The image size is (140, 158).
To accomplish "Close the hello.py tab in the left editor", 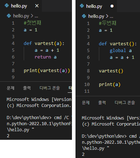I will point(37,6).
